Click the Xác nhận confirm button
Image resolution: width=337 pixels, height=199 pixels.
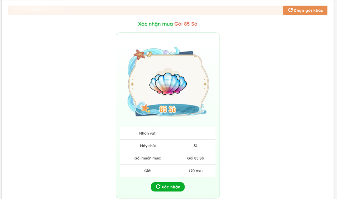tap(168, 187)
